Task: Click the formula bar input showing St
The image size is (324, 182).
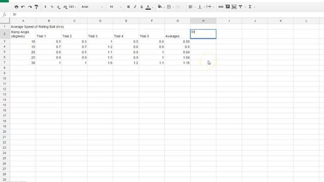Action: coord(167,15)
